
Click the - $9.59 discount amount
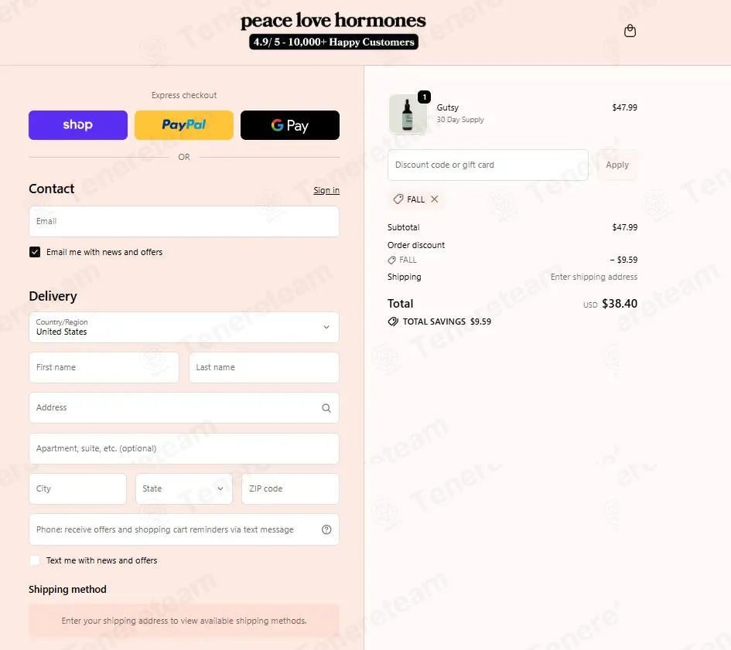click(623, 260)
